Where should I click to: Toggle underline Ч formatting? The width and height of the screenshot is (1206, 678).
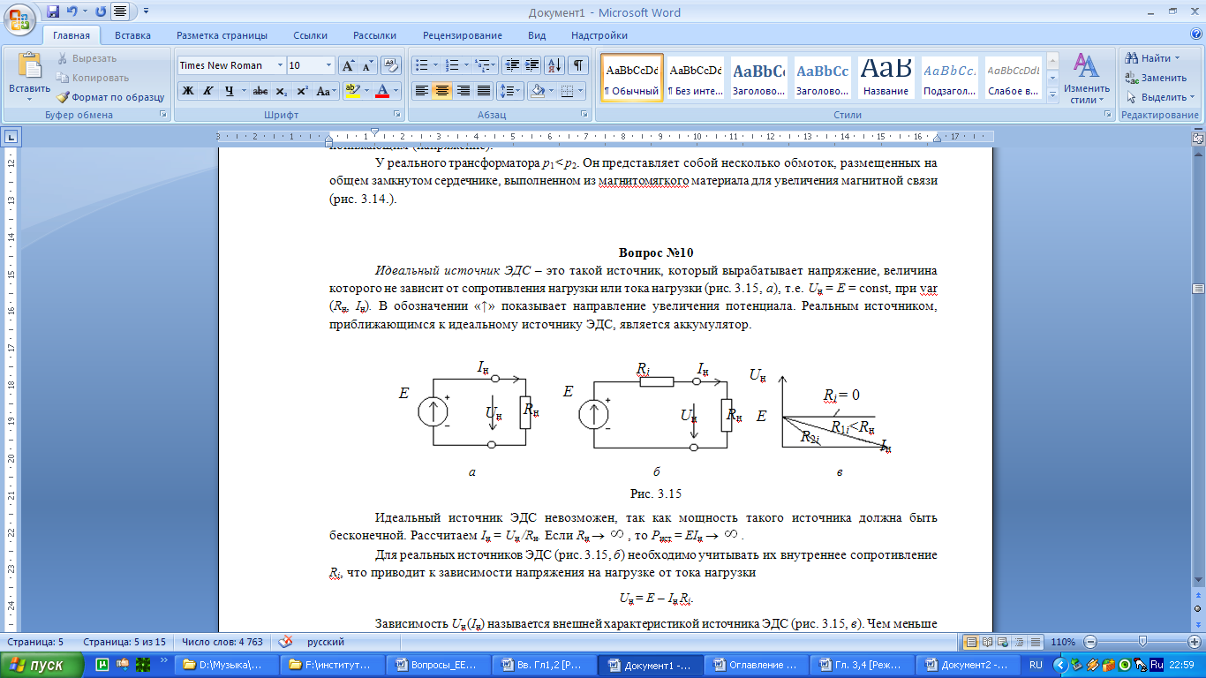click(230, 91)
